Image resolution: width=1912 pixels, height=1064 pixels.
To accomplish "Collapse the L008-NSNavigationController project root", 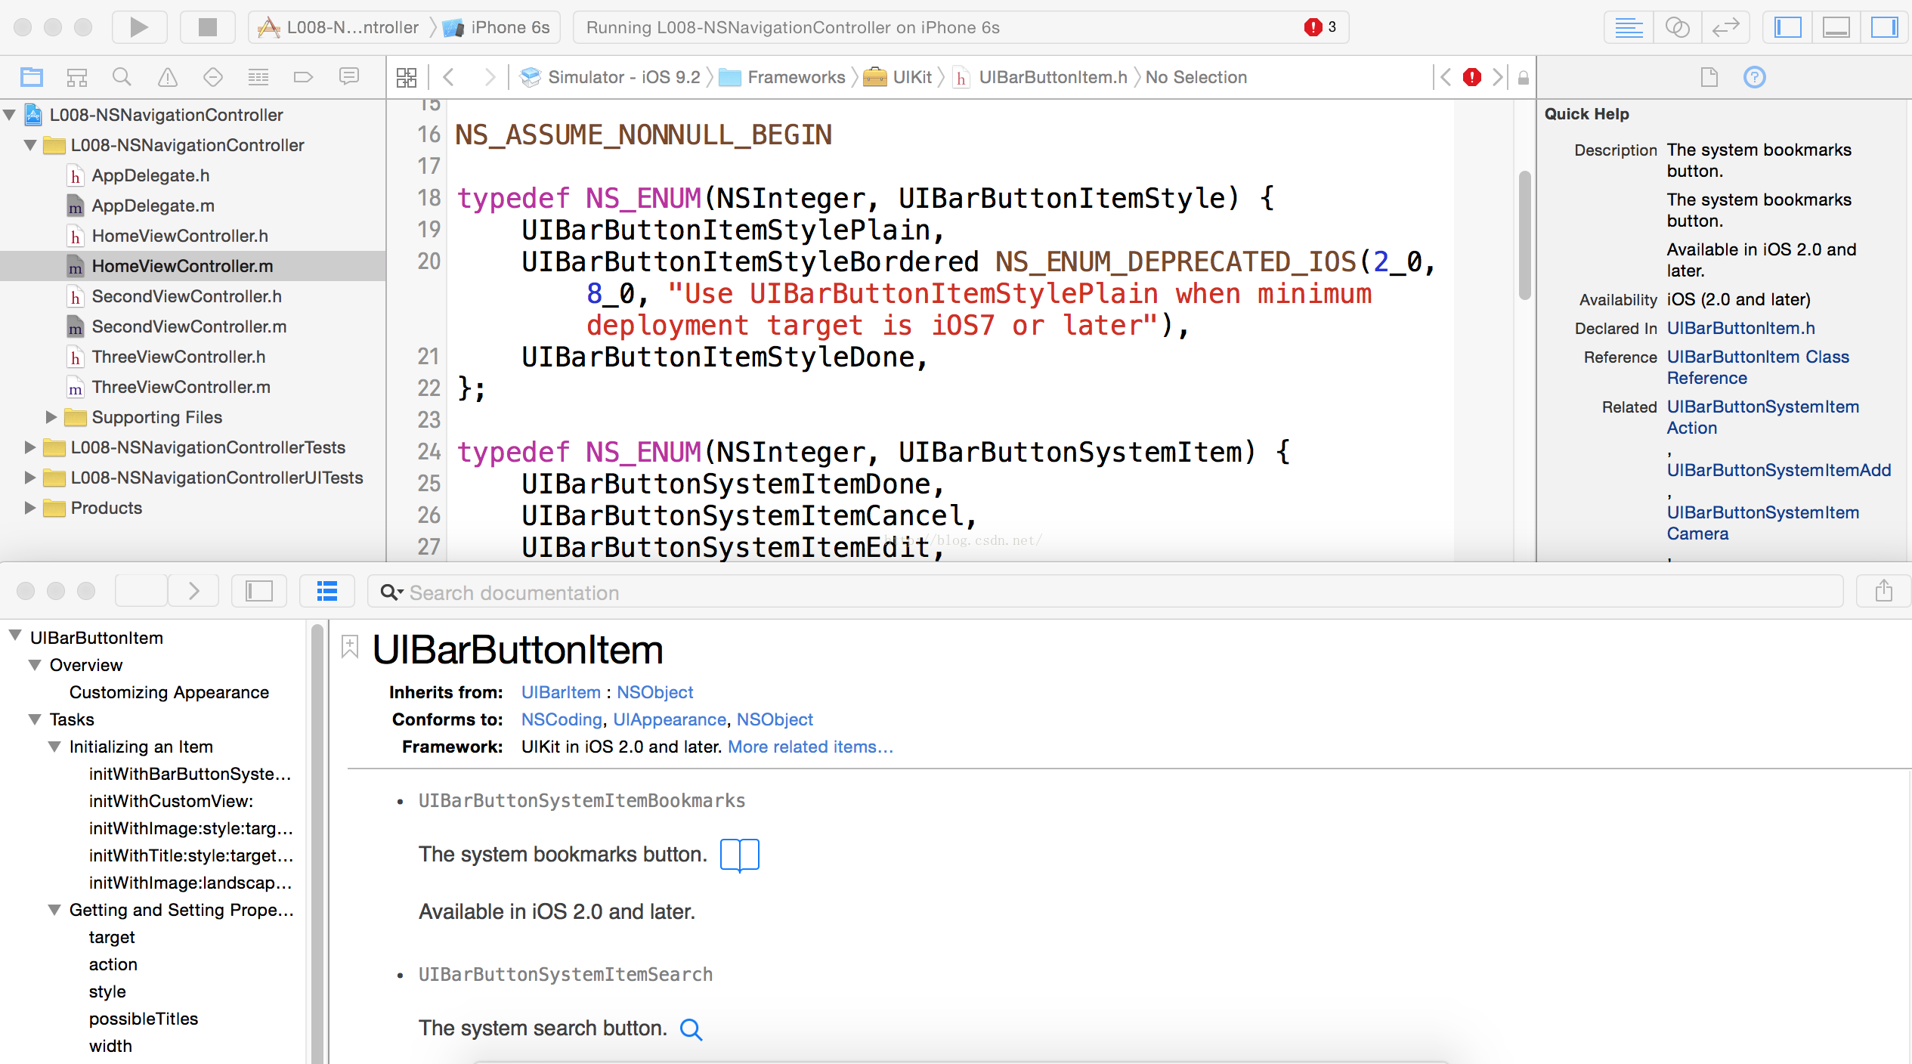I will tap(10, 115).
